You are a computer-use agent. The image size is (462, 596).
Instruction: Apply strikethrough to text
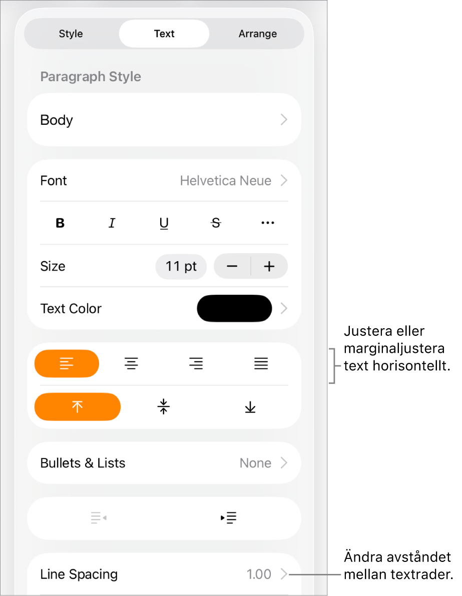[x=216, y=224]
